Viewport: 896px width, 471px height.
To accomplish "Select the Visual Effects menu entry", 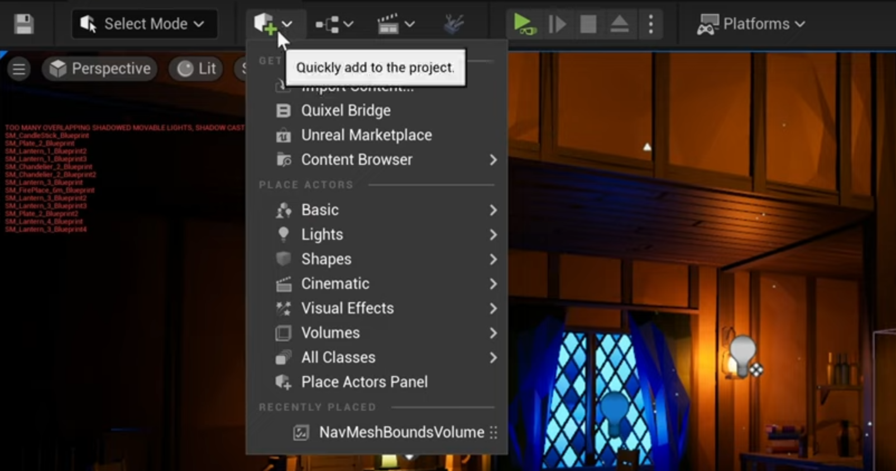I will coord(377,308).
